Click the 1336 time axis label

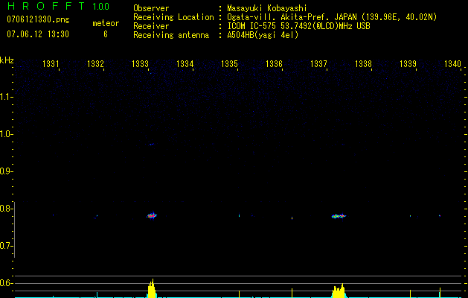[274, 63]
